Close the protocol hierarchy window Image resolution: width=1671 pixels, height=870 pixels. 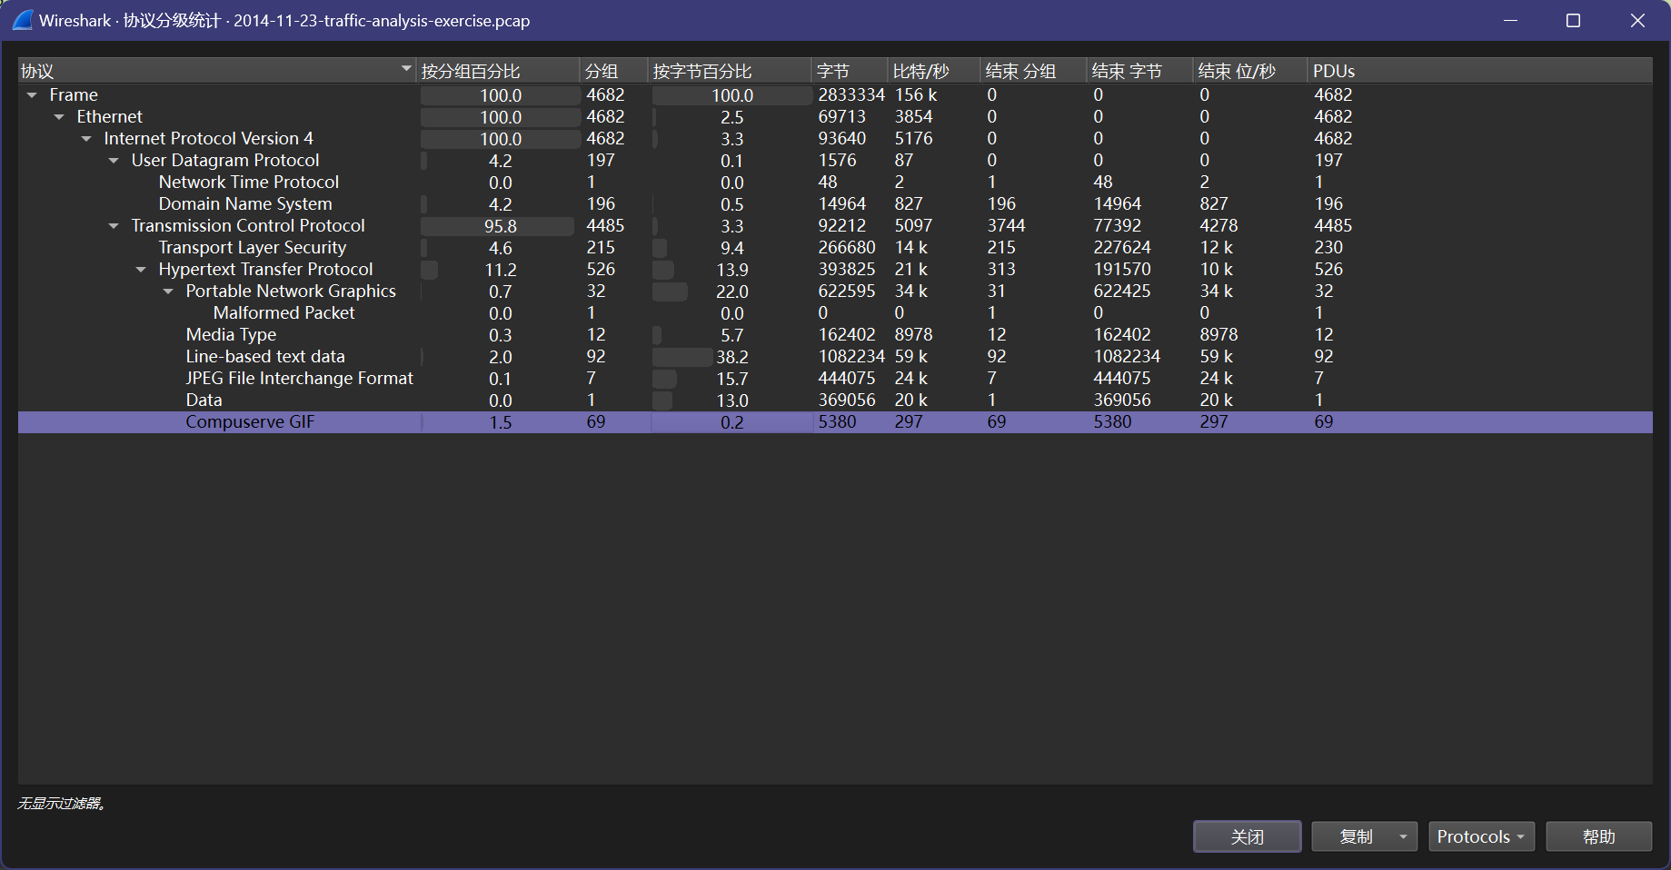[x=1637, y=20]
